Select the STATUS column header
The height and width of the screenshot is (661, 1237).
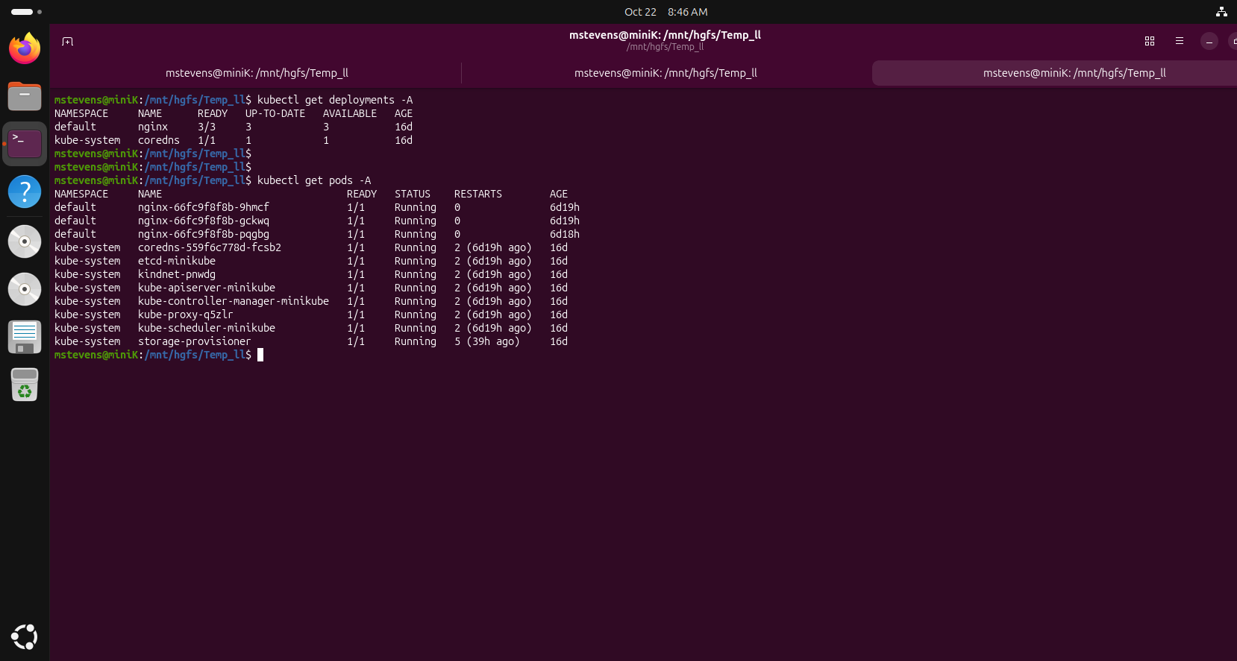[x=413, y=194]
